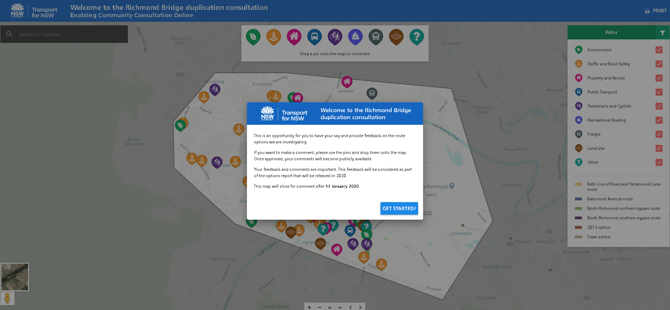The width and height of the screenshot is (670, 310).
Task: Select the Recreational Boating sailboat pin
Action: click(355, 37)
